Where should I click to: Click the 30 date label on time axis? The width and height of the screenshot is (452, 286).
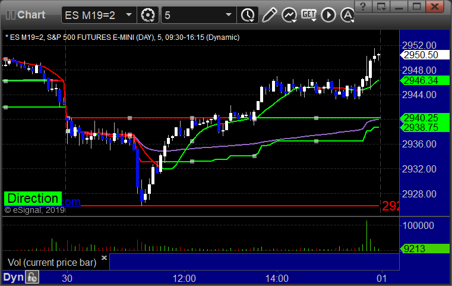coord(67,278)
